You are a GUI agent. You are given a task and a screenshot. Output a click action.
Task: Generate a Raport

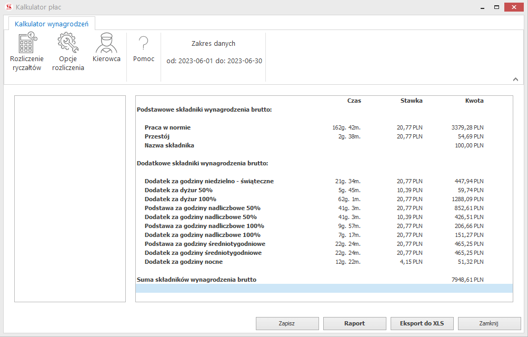[354, 323]
